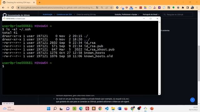Open PowerPoint from the taskbar

(152, 109)
